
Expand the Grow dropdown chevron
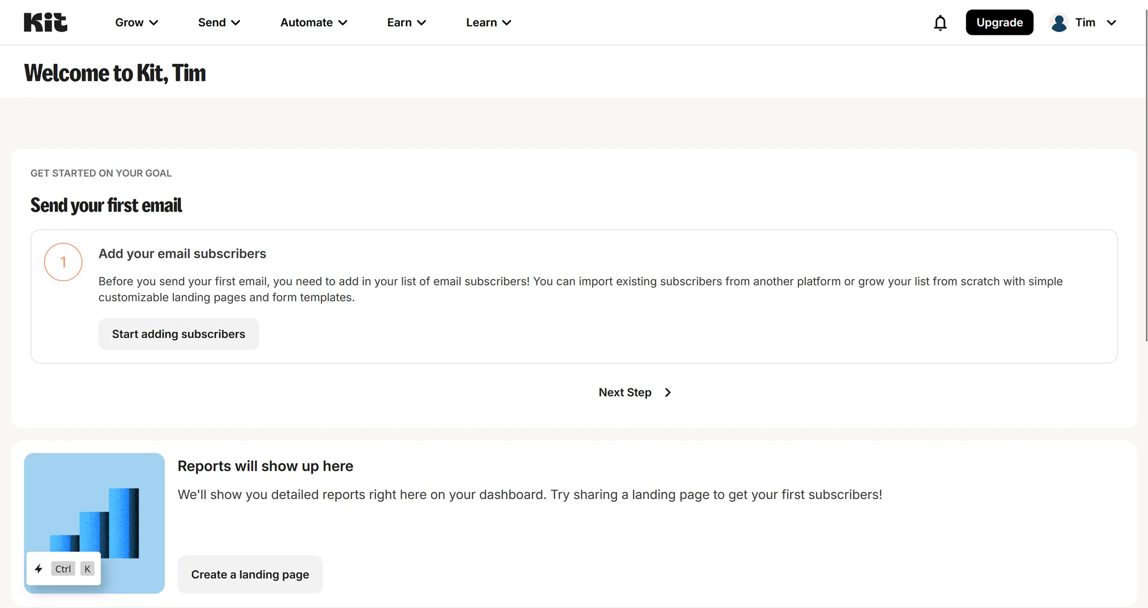click(154, 23)
